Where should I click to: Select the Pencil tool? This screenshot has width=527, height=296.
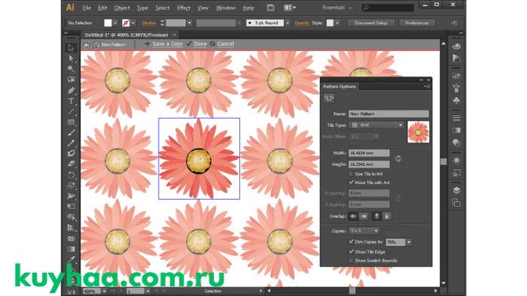pyautogui.click(x=71, y=143)
